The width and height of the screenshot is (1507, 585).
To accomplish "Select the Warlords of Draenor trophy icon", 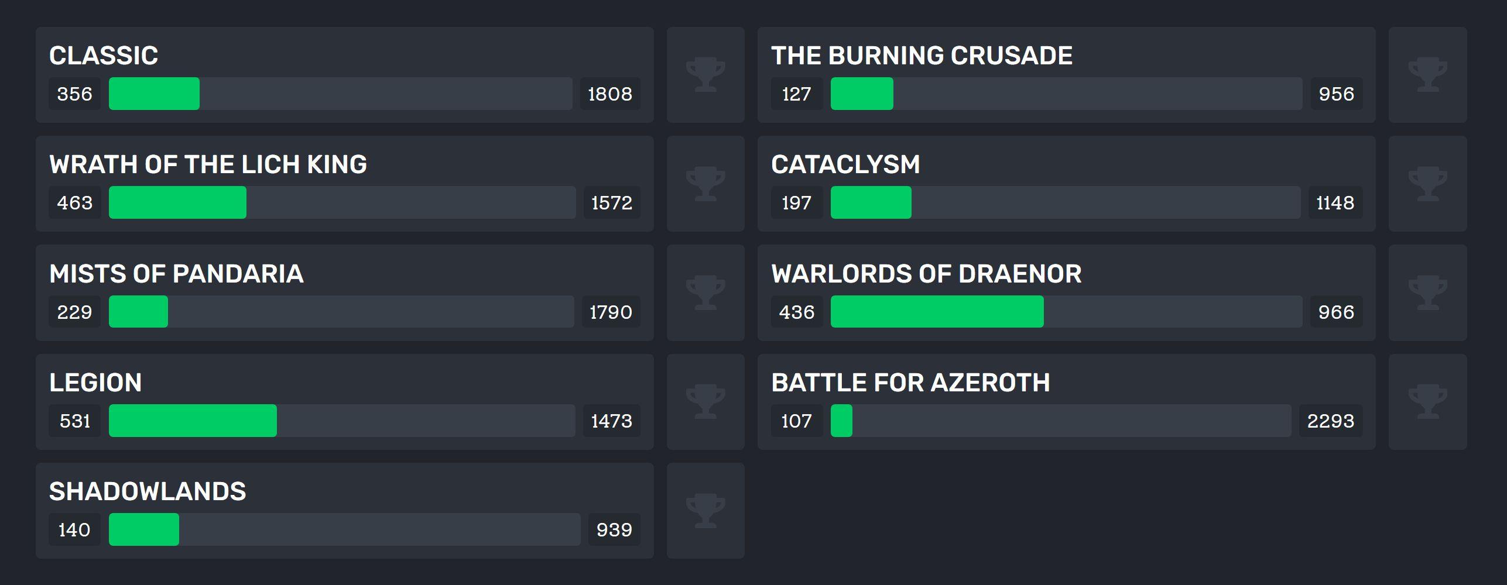I will [x=1427, y=292].
